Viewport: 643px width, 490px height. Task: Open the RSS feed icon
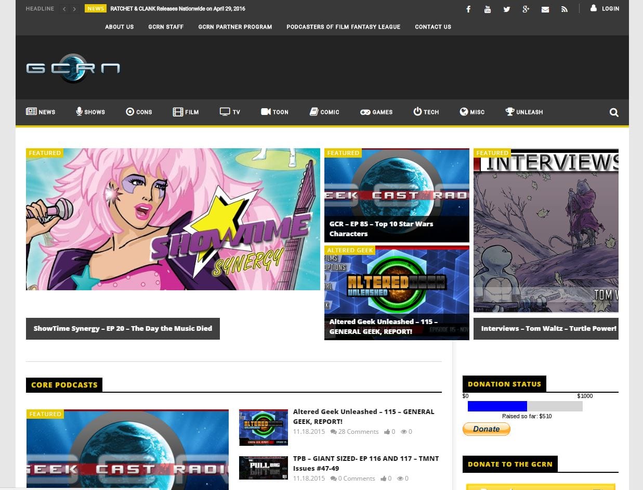pyautogui.click(x=565, y=9)
